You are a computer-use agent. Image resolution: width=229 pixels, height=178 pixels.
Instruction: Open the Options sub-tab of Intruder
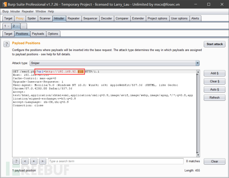pos(53,34)
